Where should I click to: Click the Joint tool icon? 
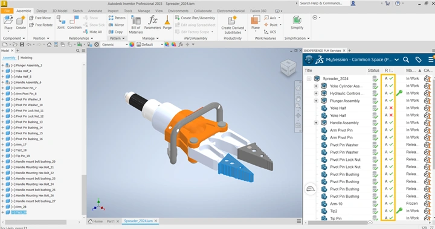pos(60,20)
